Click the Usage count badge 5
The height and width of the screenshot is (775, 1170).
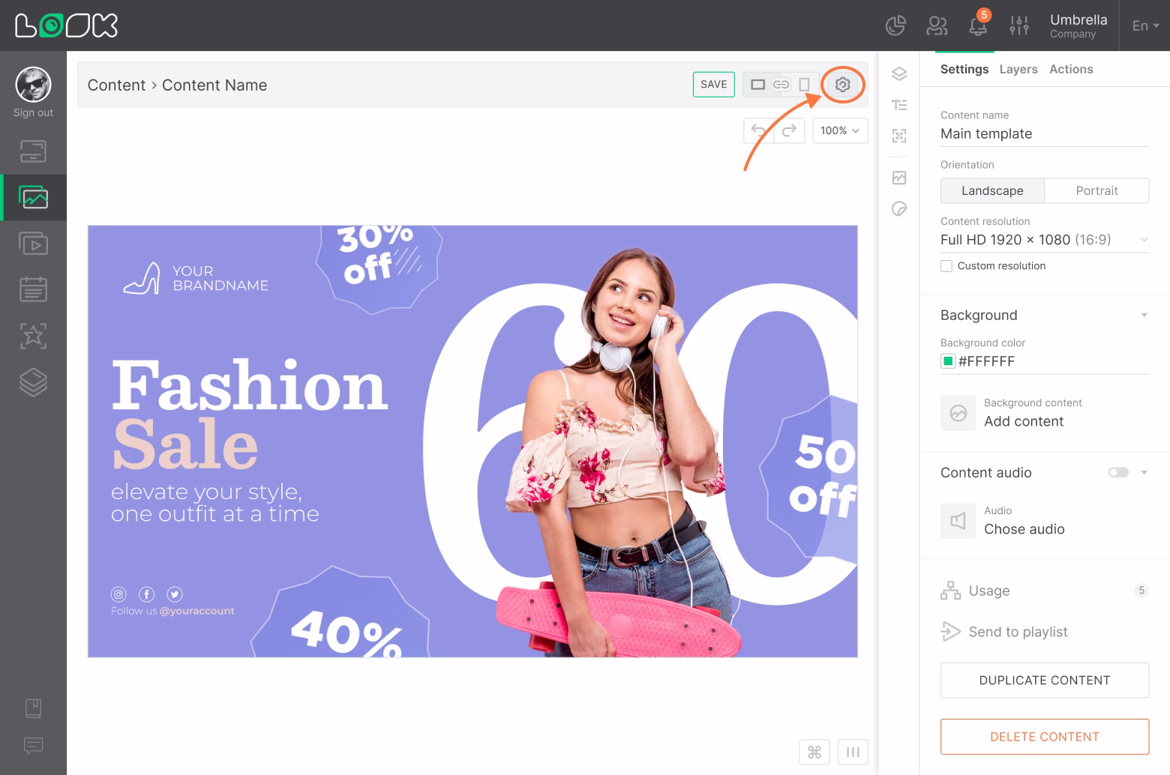(x=1141, y=591)
